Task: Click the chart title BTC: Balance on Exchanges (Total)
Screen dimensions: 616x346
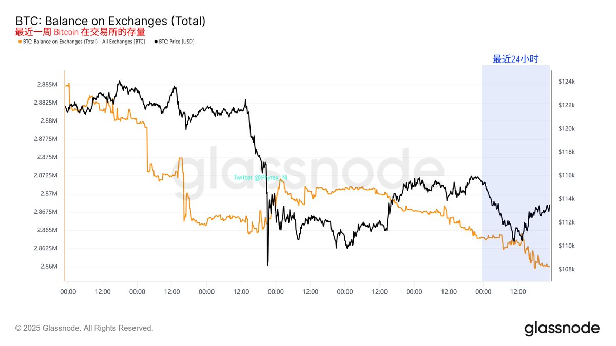Action: (x=110, y=21)
